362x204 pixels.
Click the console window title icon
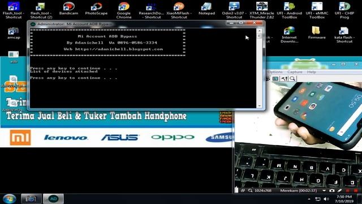pyautogui.click(x=33, y=24)
